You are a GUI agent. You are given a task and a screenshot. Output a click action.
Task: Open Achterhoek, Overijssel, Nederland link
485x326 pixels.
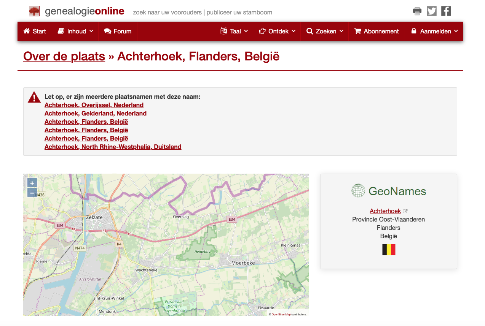[x=94, y=105]
